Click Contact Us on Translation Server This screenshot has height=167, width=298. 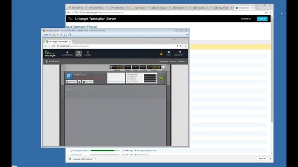[245, 19]
